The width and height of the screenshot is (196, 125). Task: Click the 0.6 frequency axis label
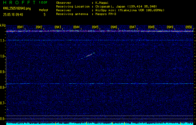[2, 119]
